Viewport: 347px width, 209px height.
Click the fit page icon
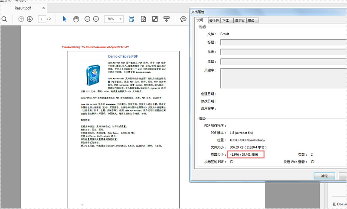click(144, 19)
